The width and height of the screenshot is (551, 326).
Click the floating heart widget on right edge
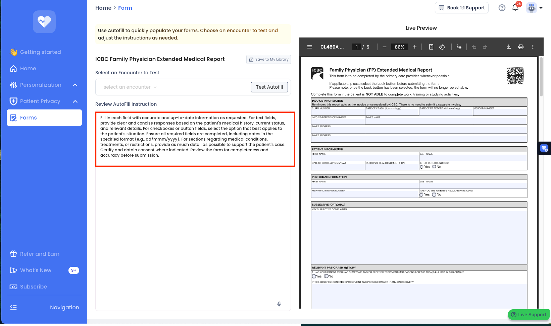(544, 148)
